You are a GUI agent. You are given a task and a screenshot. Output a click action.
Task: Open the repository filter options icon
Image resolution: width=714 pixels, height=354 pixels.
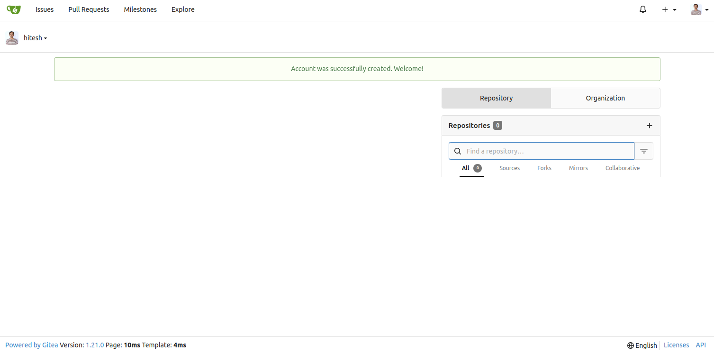[644, 151]
